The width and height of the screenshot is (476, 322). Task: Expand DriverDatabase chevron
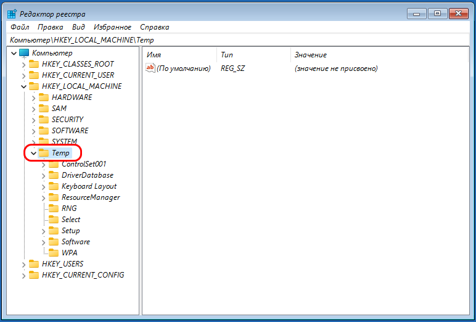click(43, 176)
